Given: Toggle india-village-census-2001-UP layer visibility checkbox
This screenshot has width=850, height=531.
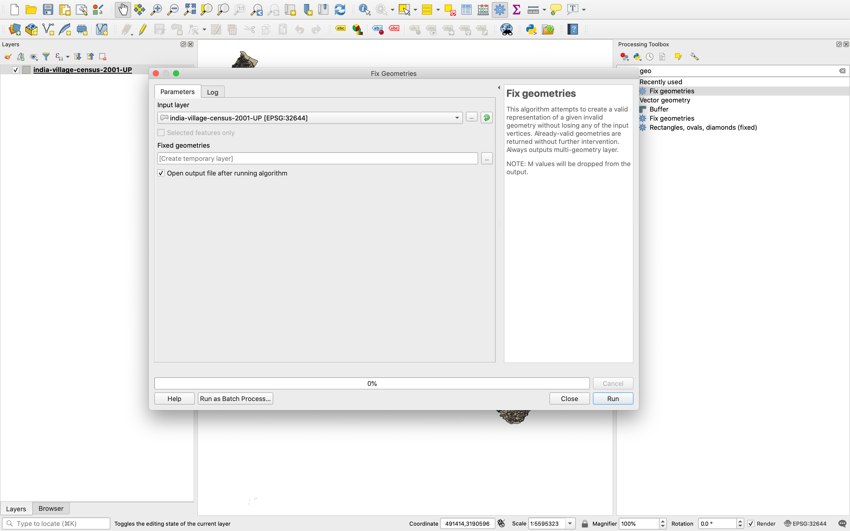Looking at the screenshot, I should click(15, 70).
